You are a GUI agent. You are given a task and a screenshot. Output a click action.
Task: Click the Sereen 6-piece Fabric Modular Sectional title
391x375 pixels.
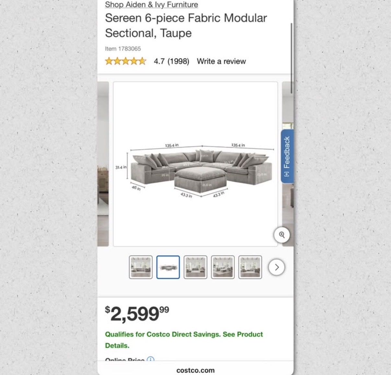pyautogui.click(x=186, y=25)
